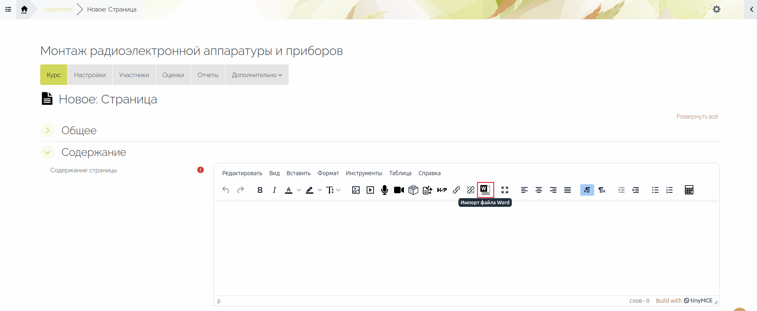
Task: Insert an image using the image icon
Action: [x=356, y=190]
